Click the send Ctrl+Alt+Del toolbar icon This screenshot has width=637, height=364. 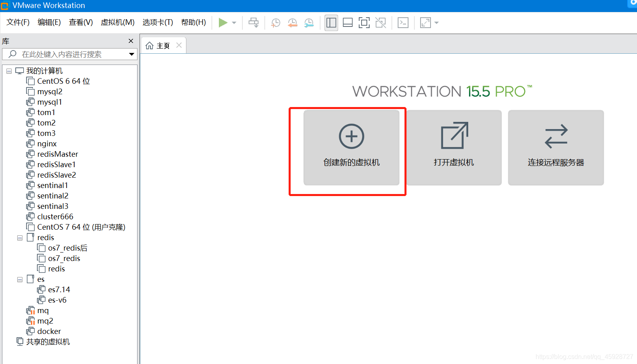point(253,23)
